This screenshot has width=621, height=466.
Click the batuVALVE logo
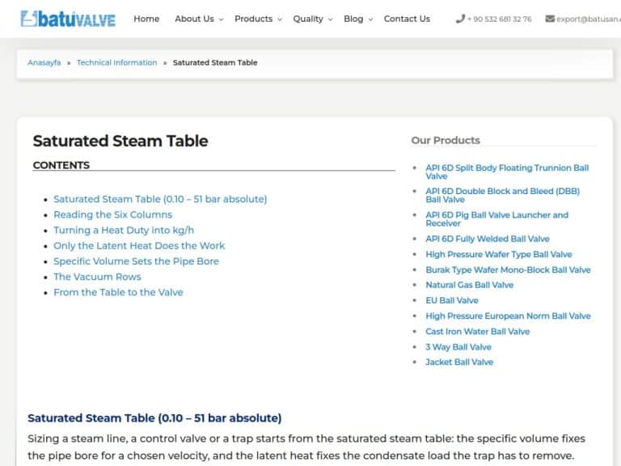68,19
